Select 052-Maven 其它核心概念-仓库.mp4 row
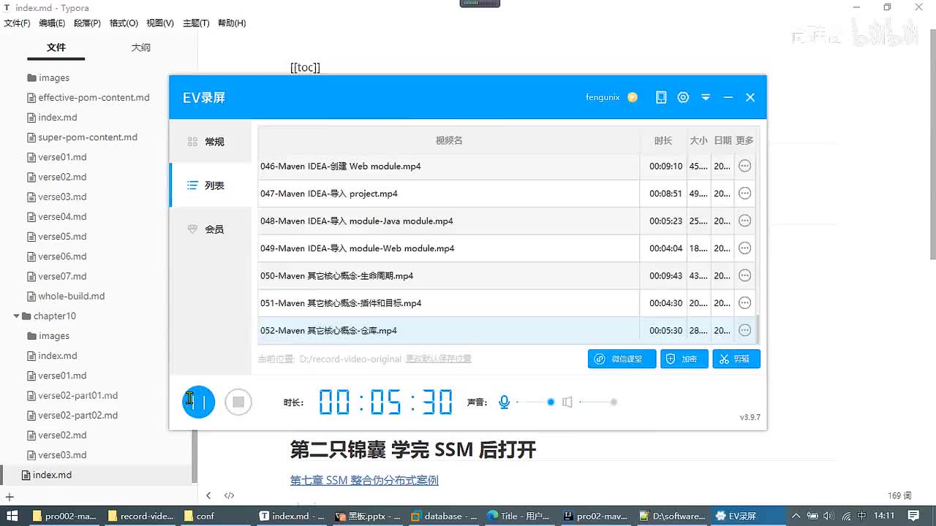 pyautogui.click(x=507, y=330)
